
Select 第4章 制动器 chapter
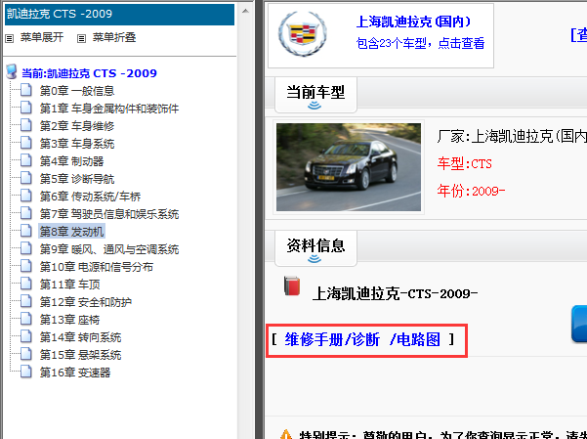coord(71,161)
